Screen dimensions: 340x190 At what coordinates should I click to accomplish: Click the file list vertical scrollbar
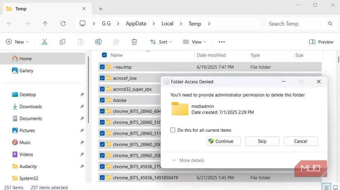[338, 59]
